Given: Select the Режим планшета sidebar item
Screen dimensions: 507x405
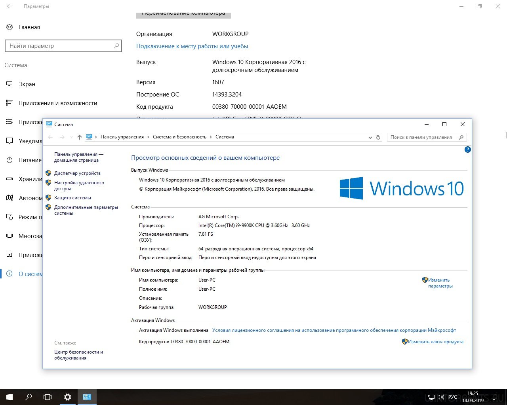Looking at the screenshot, I should [x=24, y=217].
